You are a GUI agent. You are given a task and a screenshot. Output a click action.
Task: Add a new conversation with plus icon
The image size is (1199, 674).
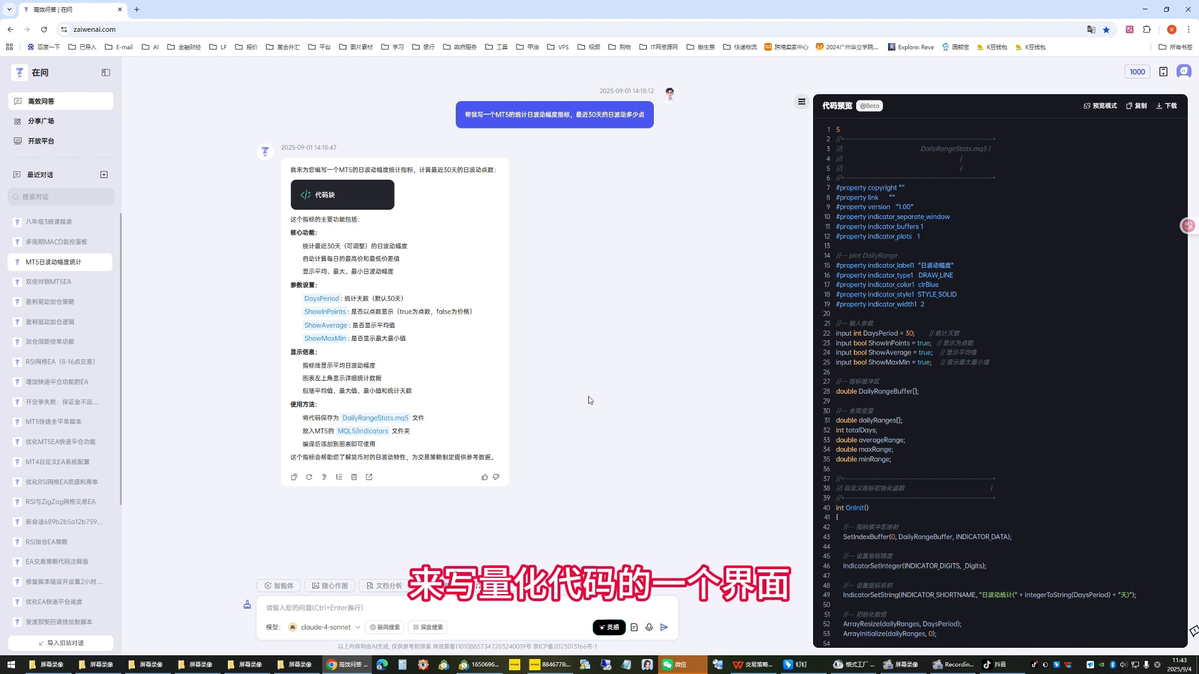[104, 175]
